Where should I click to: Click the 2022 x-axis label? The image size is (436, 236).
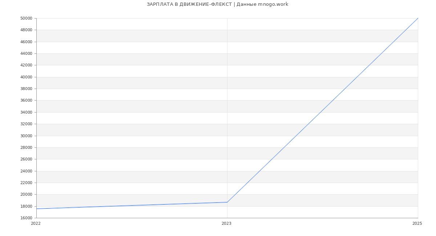[36, 223]
